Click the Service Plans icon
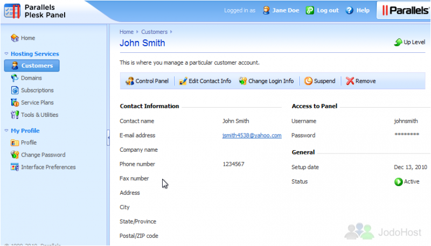Screen dimensions: 431x246 (x=15, y=102)
